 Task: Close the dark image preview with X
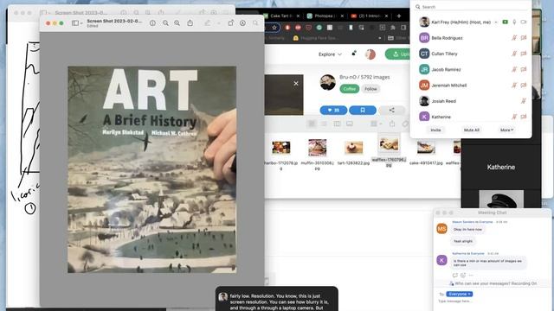[296, 83]
